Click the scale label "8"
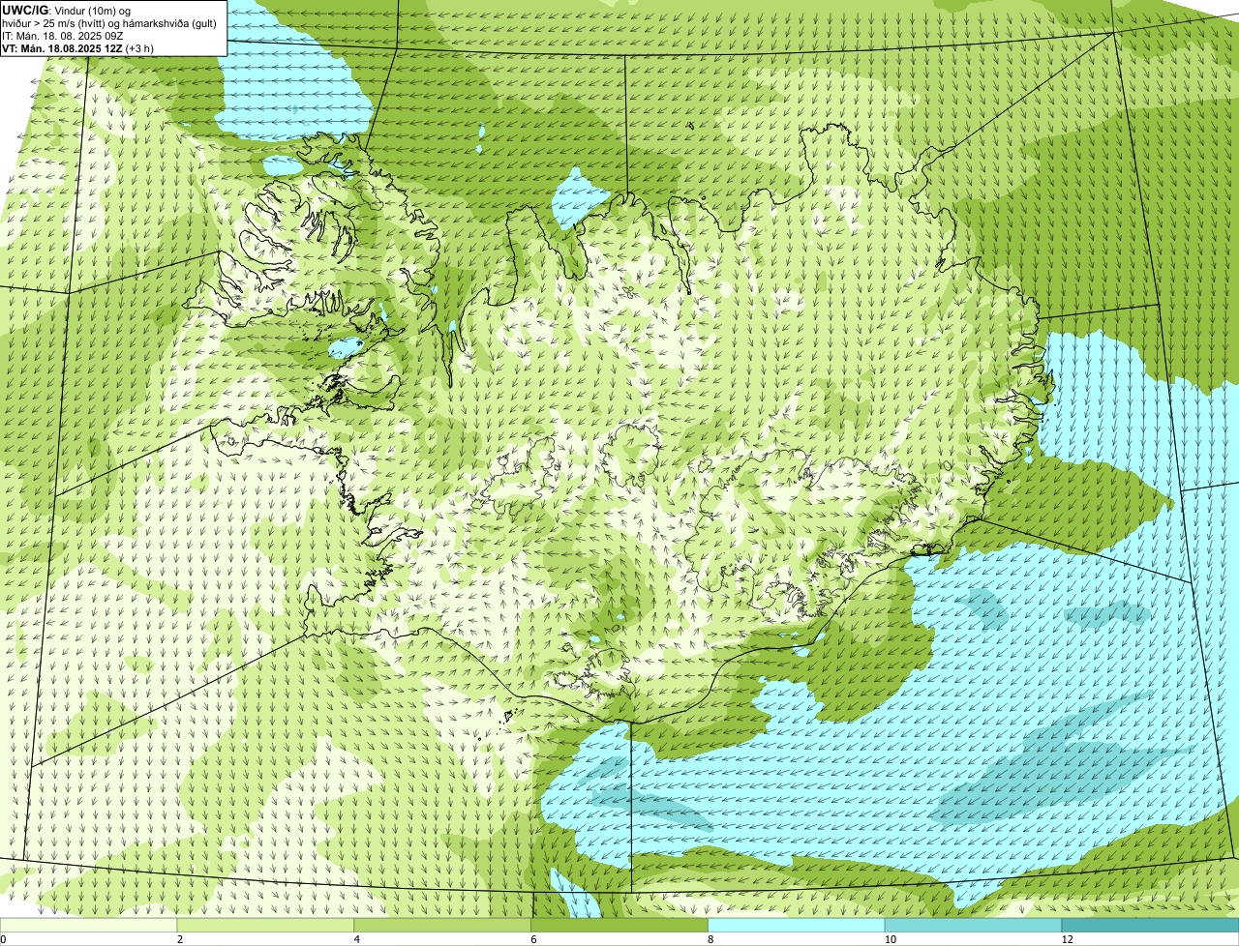 (711, 939)
